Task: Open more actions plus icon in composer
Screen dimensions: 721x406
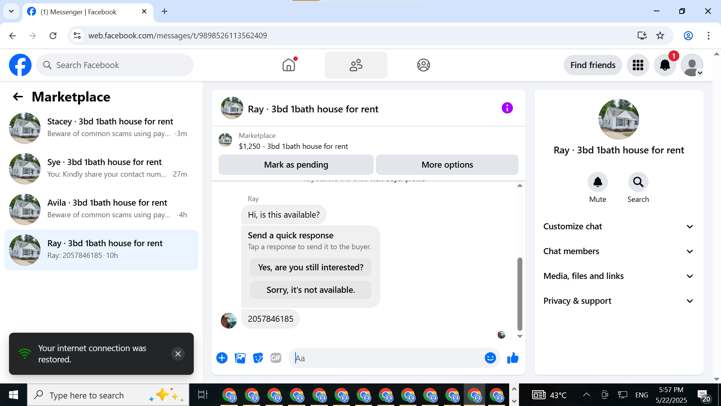Action: tap(222, 358)
